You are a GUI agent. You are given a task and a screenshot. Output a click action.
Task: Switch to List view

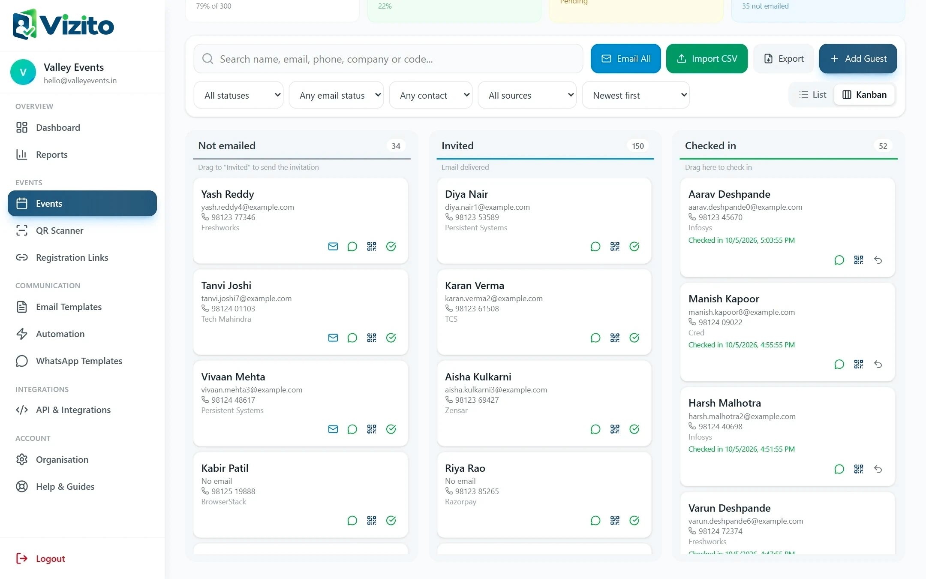click(x=812, y=95)
